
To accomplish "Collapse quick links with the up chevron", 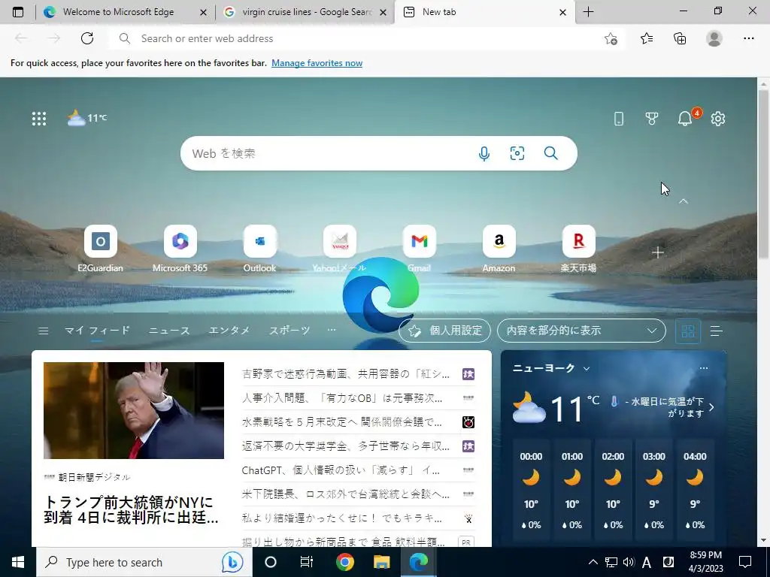I will click(x=683, y=201).
